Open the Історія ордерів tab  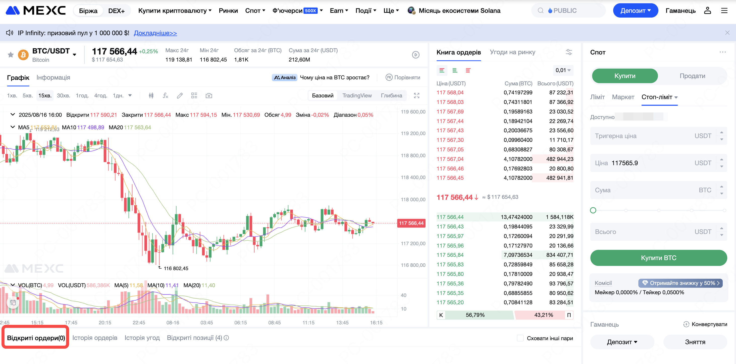(94, 338)
